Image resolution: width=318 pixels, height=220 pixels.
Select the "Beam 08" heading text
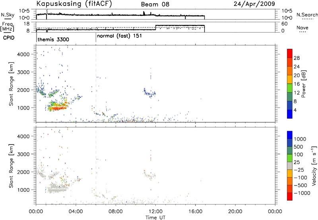[155, 4]
